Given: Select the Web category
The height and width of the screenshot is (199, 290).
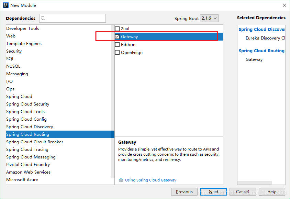Looking at the screenshot, I should click(x=58, y=36).
